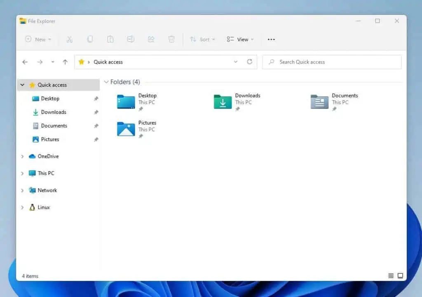Go back with the left arrow
Screen dimensions: 422x297
25,62
